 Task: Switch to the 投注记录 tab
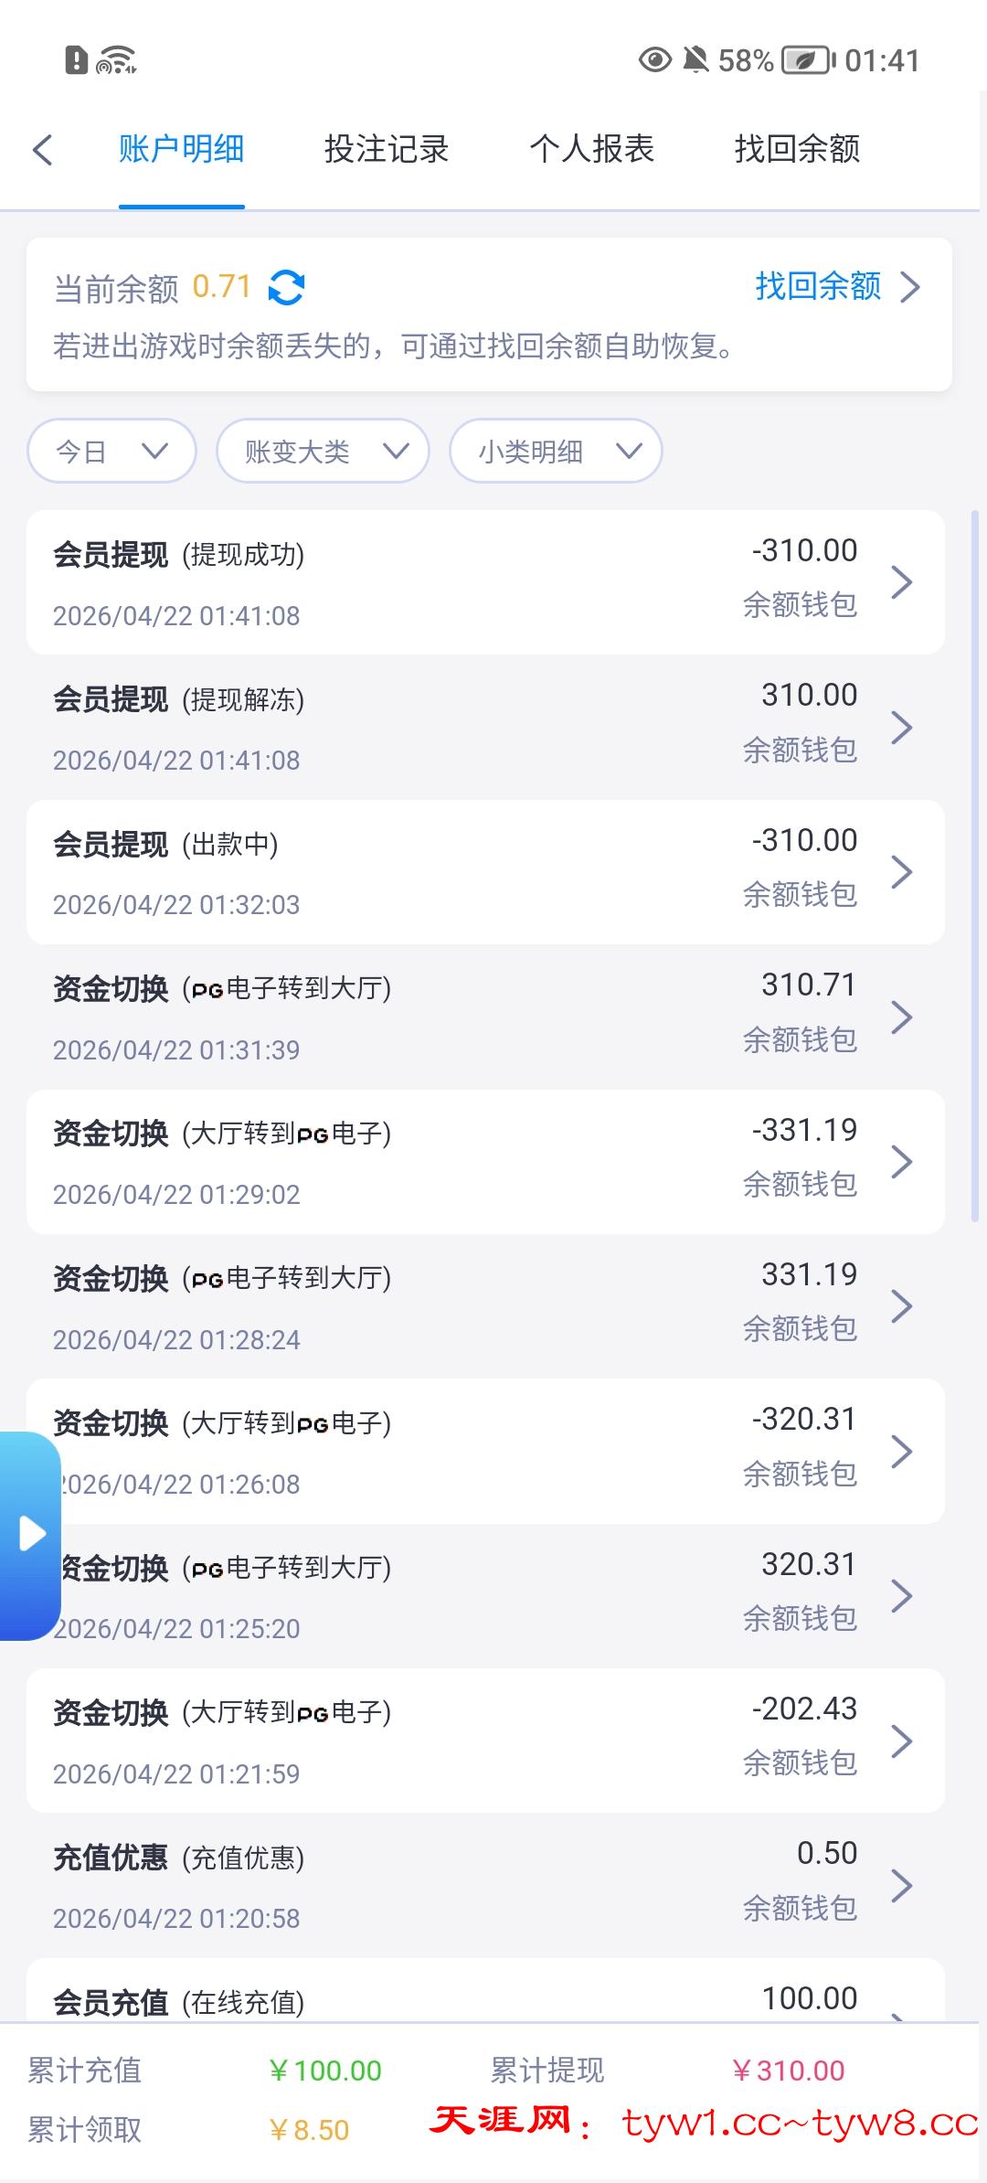pos(387,149)
